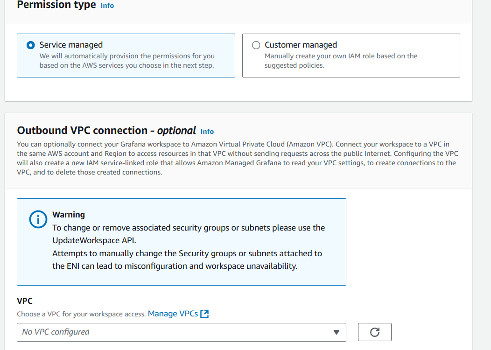
Task: Click the Customer managed card description text
Action: click(x=341, y=61)
